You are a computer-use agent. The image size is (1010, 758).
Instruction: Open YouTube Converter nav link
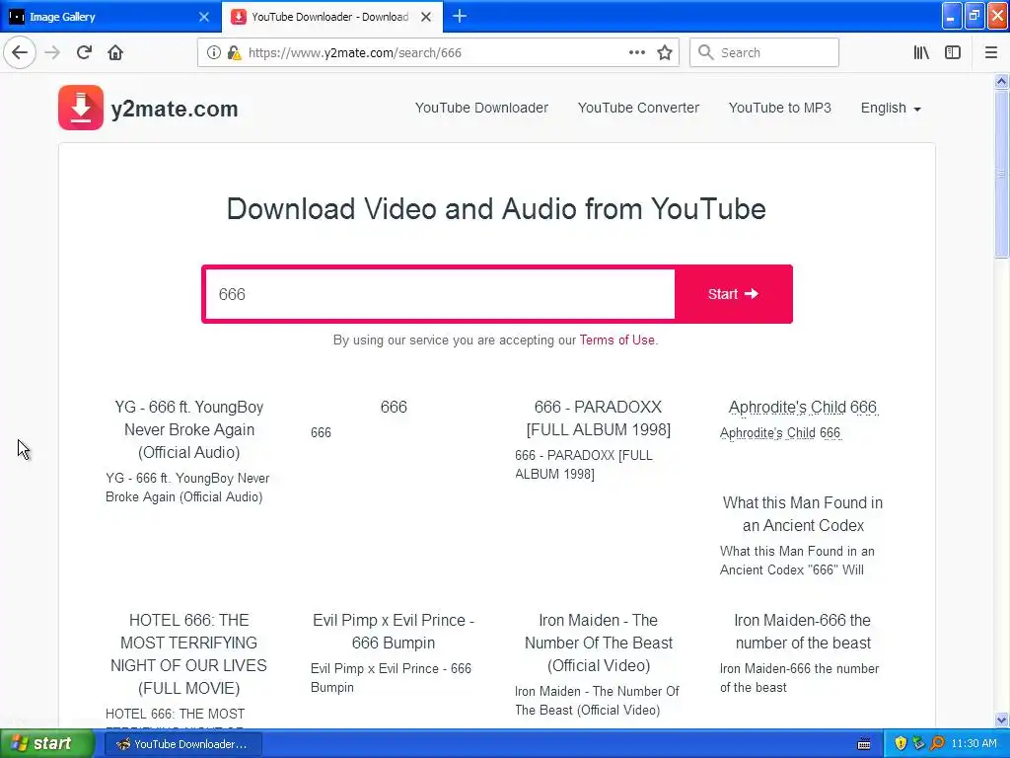pyautogui.click(x=638, y=108)
